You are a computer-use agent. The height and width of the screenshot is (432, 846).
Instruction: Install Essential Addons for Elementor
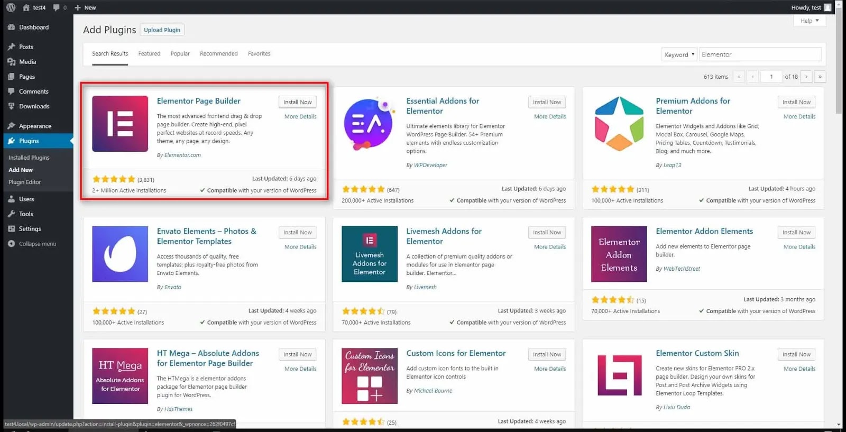click(547, 102)
